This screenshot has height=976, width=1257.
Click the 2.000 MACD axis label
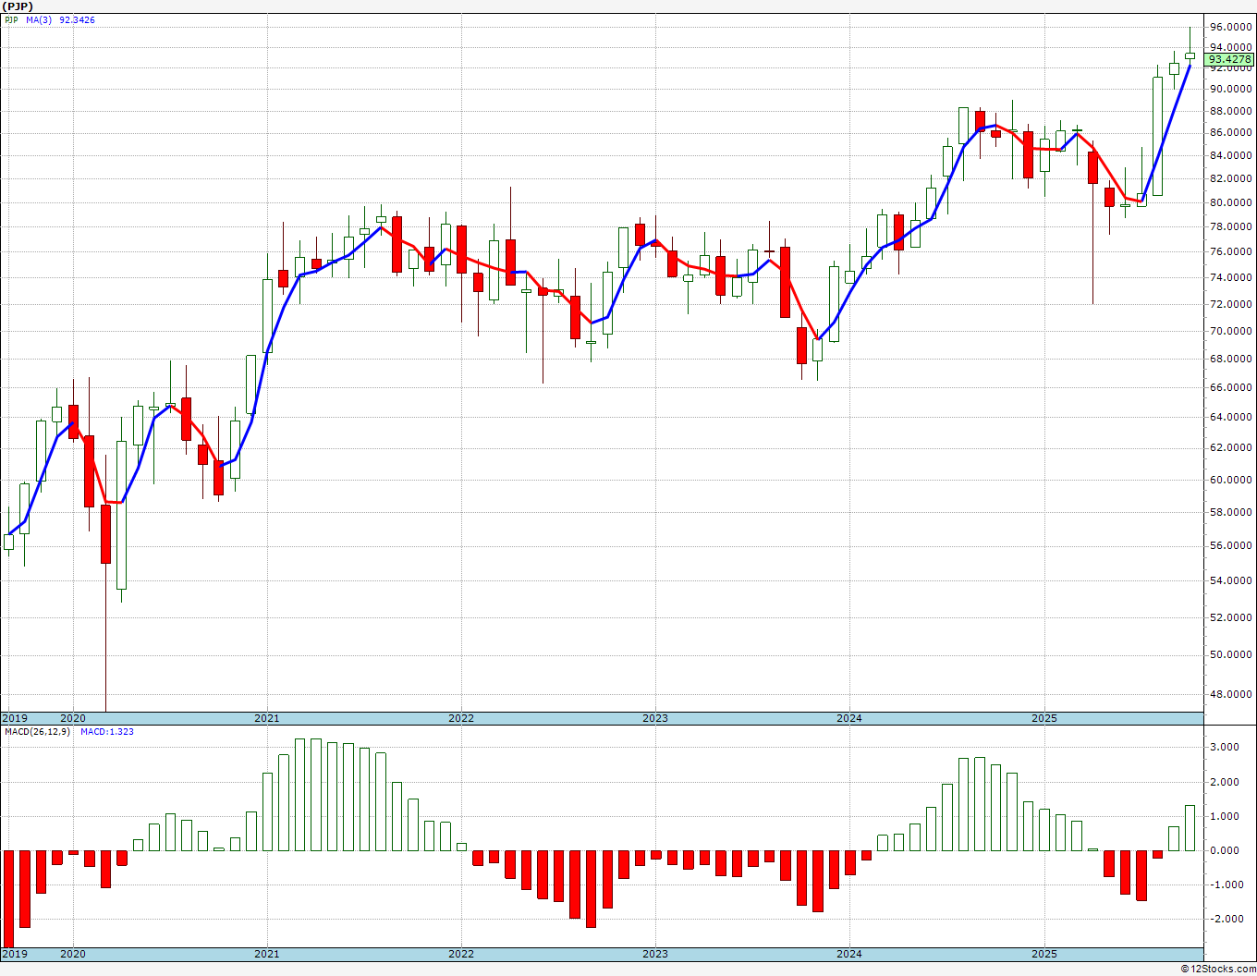1226,782
